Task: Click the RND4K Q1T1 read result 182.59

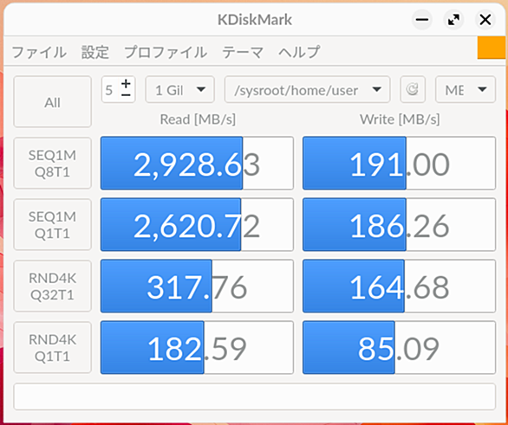Action: (197, 348)
